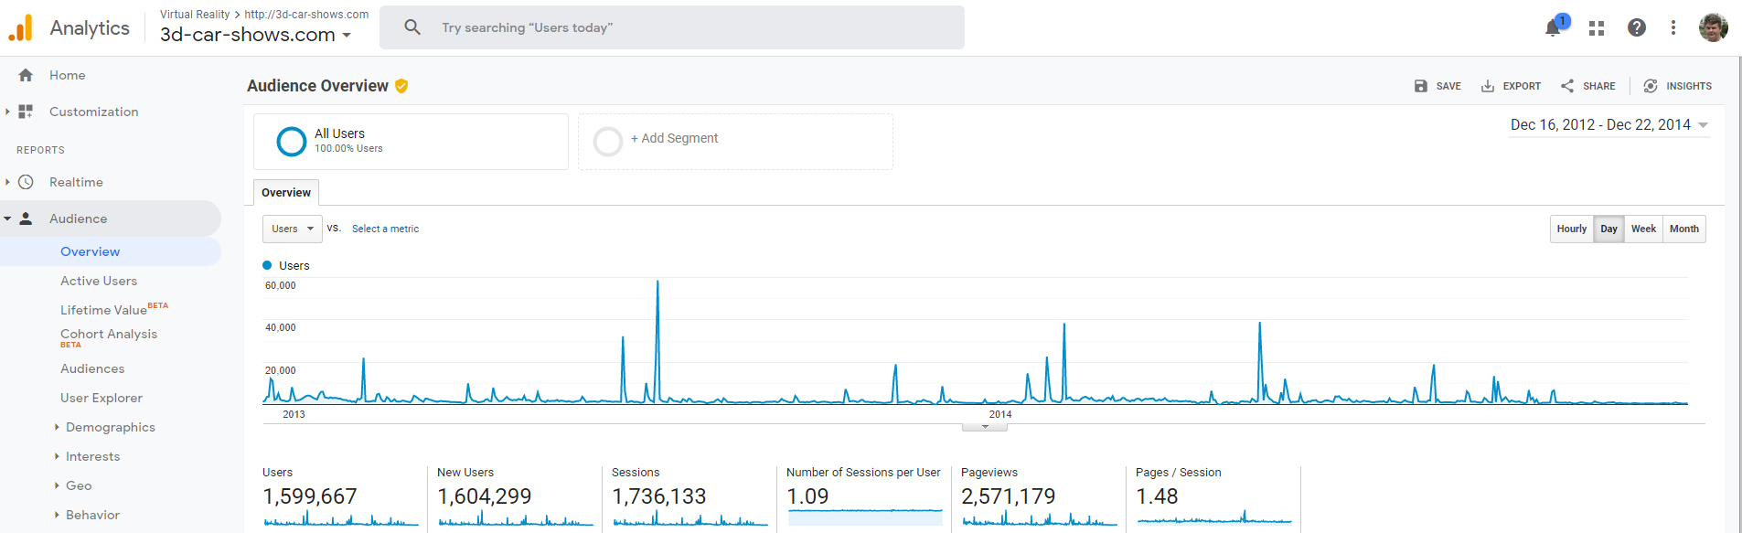Select Hourly granularity
This screenshot has width=1742, height=533.
coord(1572,229)
